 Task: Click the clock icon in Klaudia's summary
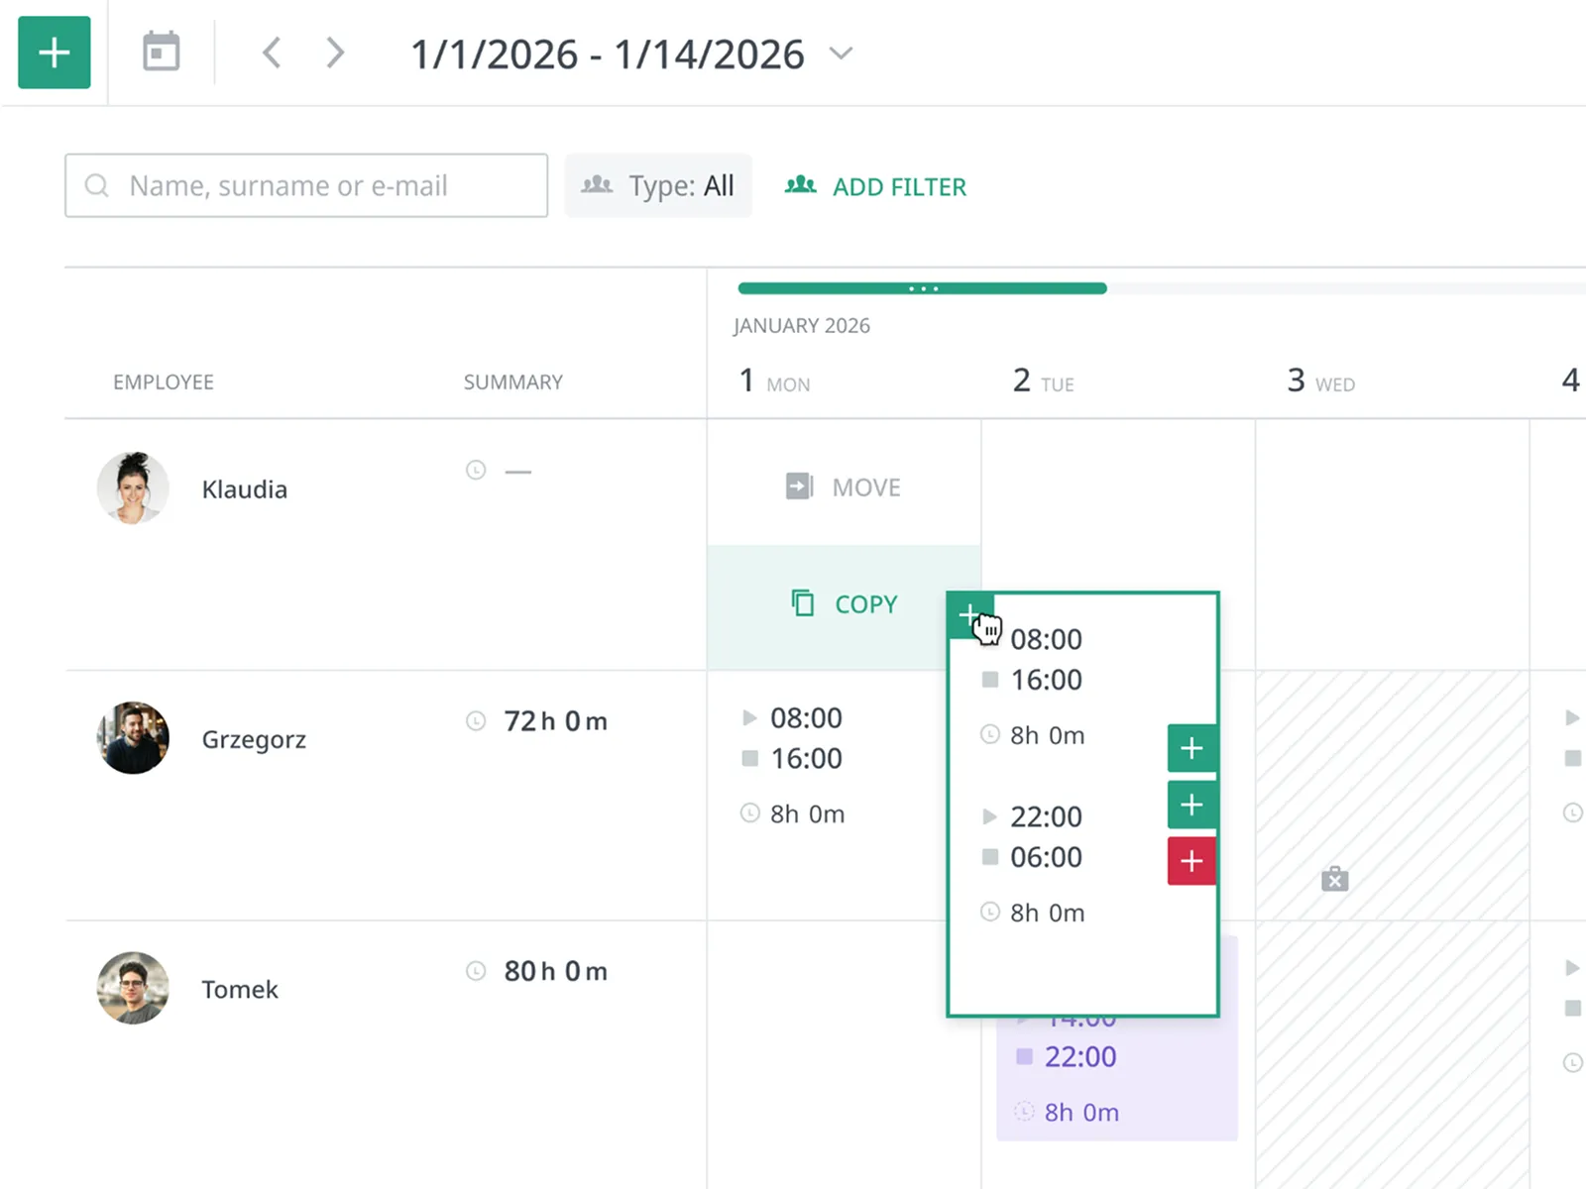point(476,470)
